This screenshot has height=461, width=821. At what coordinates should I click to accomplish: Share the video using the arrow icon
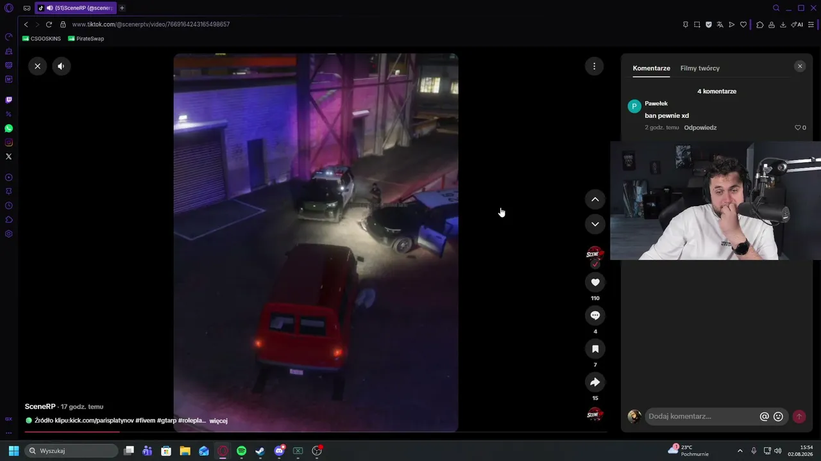595,382
